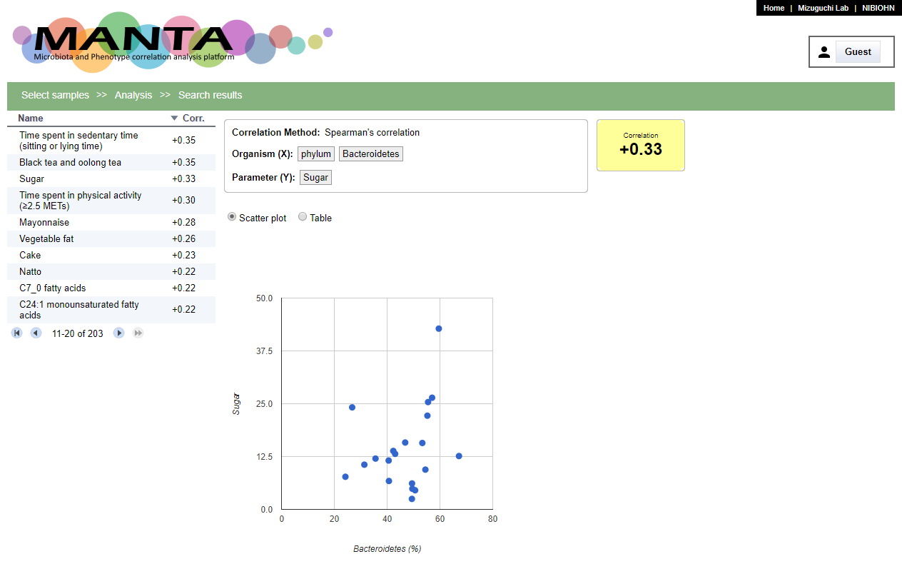Select the sedentary time row
Viewport: 902px width, 564px height.
pyautogui.click(x=111, y=141)
